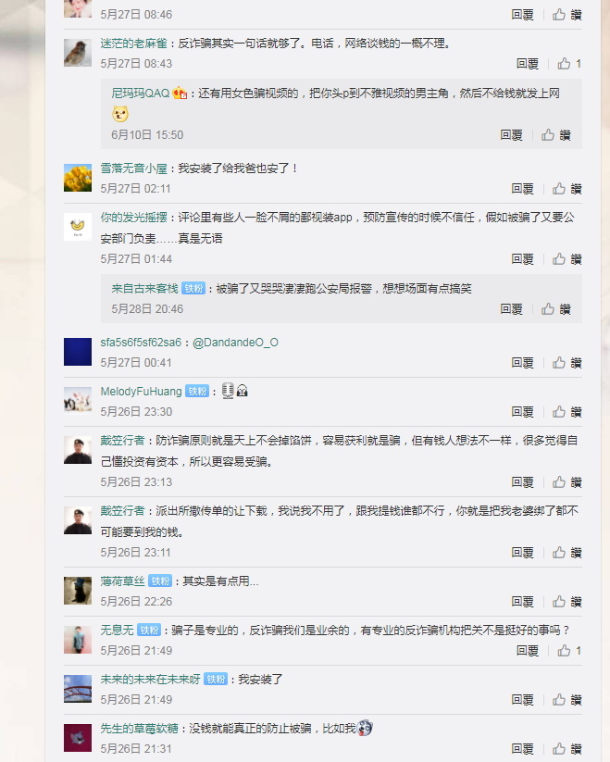Like the reply by 来自古来客栈
Viewport: 610px width, 762px height.
556,309
